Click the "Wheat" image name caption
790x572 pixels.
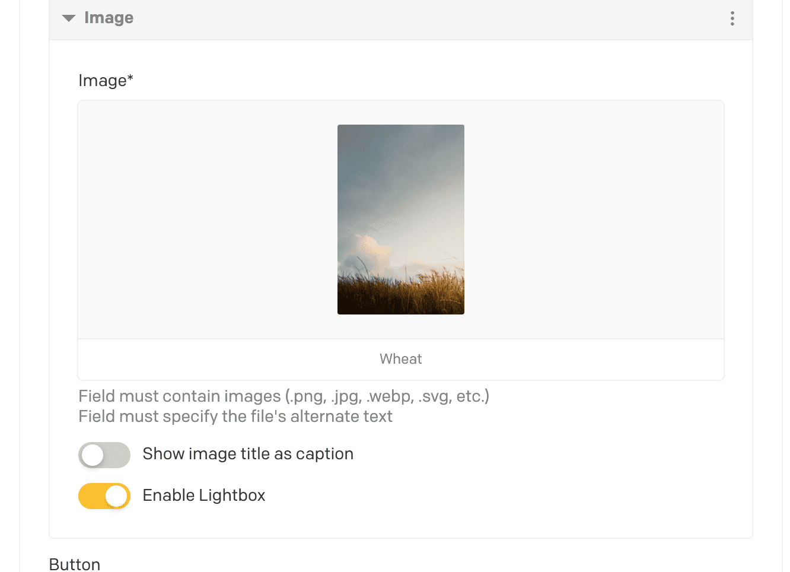pyautogui.click(x=400, y=359)
